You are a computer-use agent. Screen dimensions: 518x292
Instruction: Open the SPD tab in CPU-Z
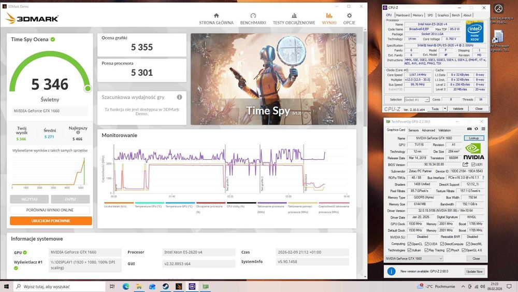pos(430,15)
